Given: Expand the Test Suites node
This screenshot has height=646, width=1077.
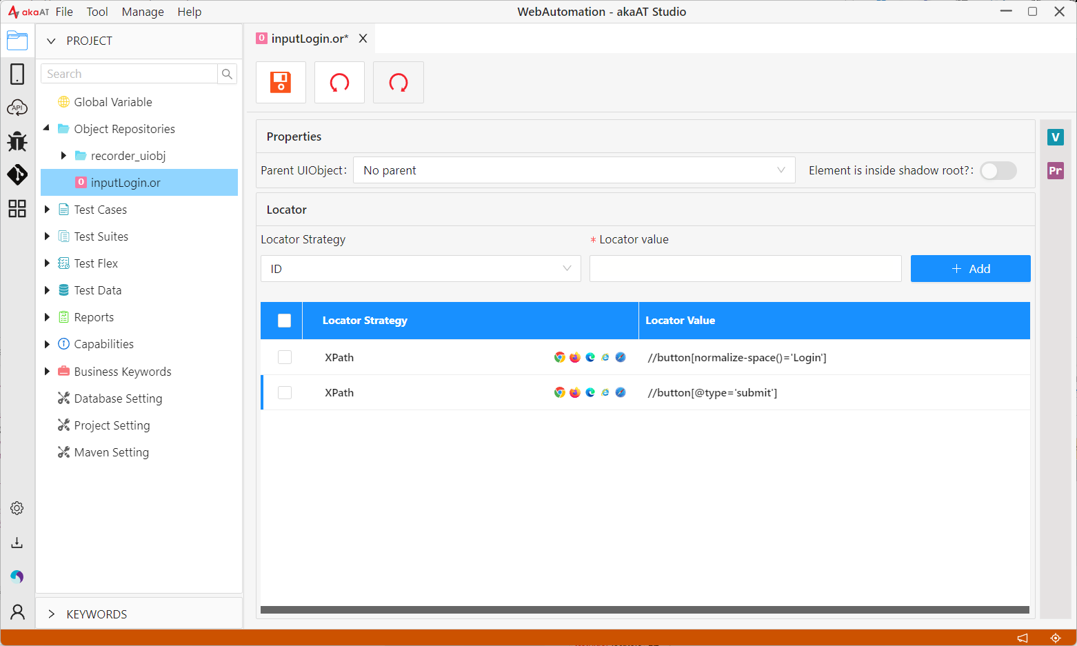Looking at the screenshot, I should coord(47,236).
